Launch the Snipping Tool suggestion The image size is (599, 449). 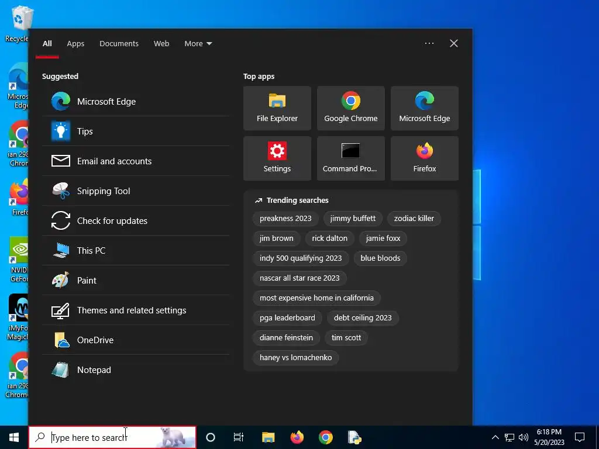pyautogui.click(x=136, y=191)
